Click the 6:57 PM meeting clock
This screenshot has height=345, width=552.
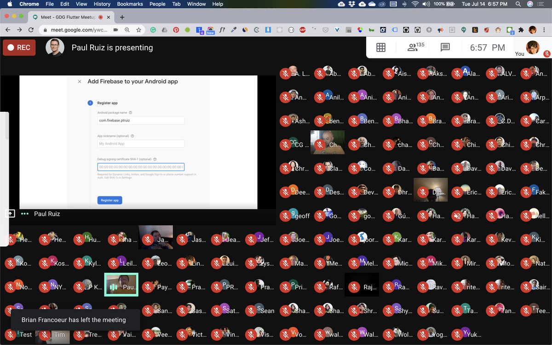pyautogui.click(x=488, y=47)
